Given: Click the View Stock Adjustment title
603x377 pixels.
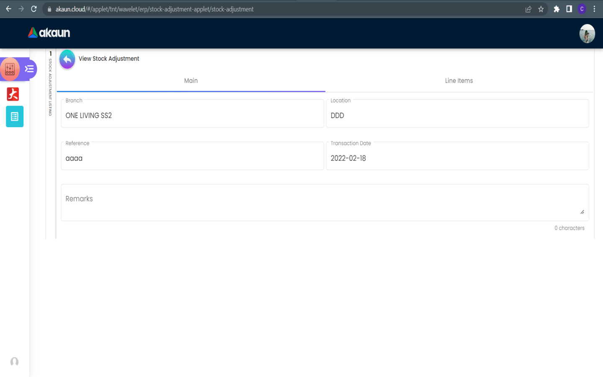Looking at the screenshot, I should pos(109,59).
